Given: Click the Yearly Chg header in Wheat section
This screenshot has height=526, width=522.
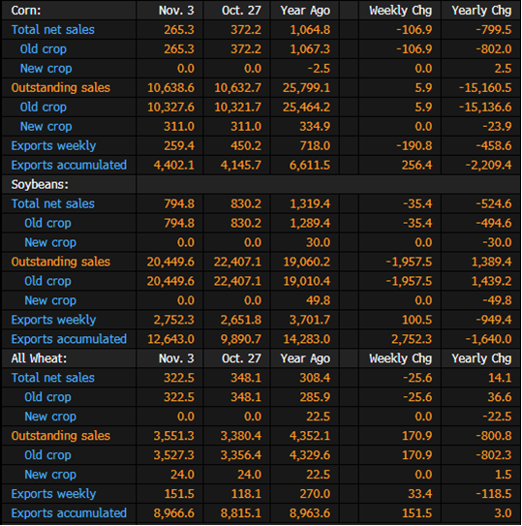Looking at the screenshot, I should pos(481,358).
